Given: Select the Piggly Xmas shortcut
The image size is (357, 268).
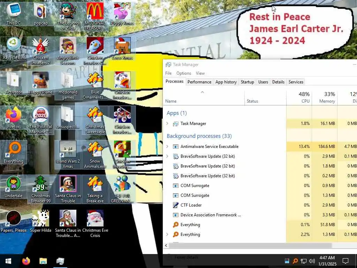Looking at the screenshot, I should [x=122, y=13].
